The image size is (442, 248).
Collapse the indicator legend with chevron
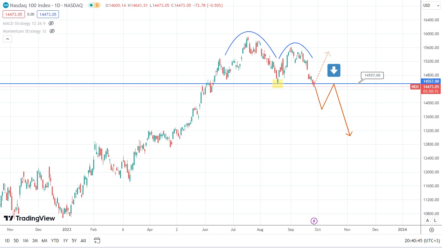tap(7, 39)
